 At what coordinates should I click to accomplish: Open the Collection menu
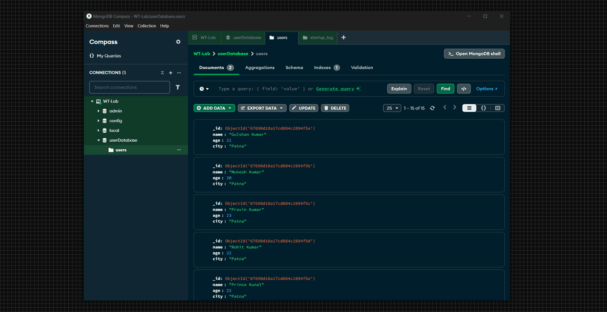pos(147,26)
